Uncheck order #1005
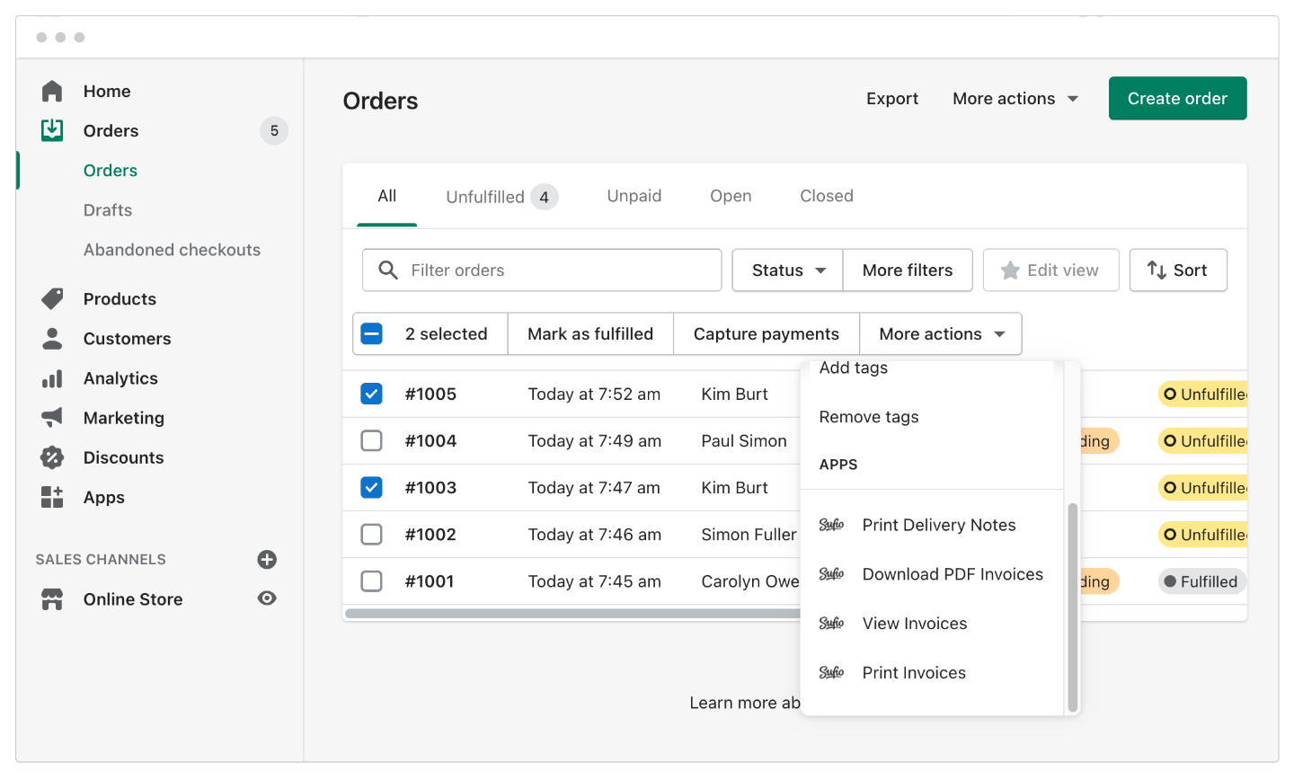Image resolution: width=1294 pixels, height=780 pixels. point(371,394)
